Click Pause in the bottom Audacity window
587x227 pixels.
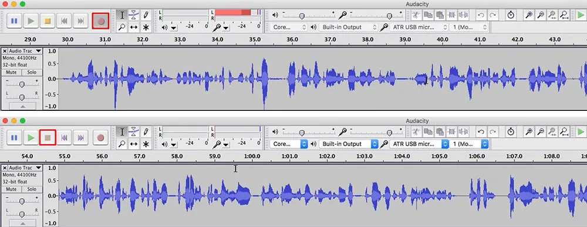tap(14, 138)
